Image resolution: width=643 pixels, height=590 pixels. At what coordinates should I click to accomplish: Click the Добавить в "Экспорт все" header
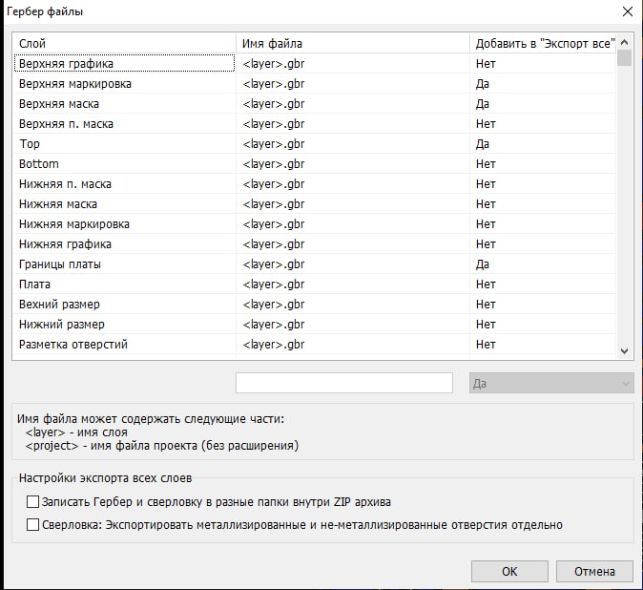pos(543,43)
